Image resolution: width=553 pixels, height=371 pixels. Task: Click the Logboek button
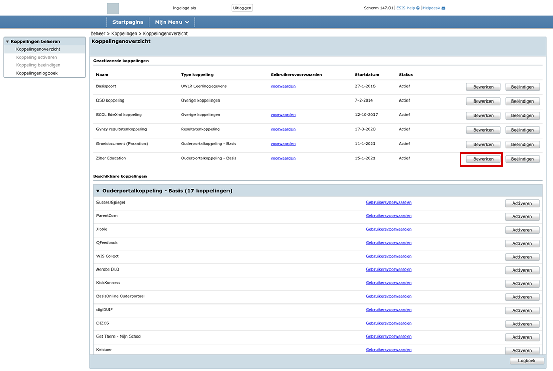[x=527, y=361]
